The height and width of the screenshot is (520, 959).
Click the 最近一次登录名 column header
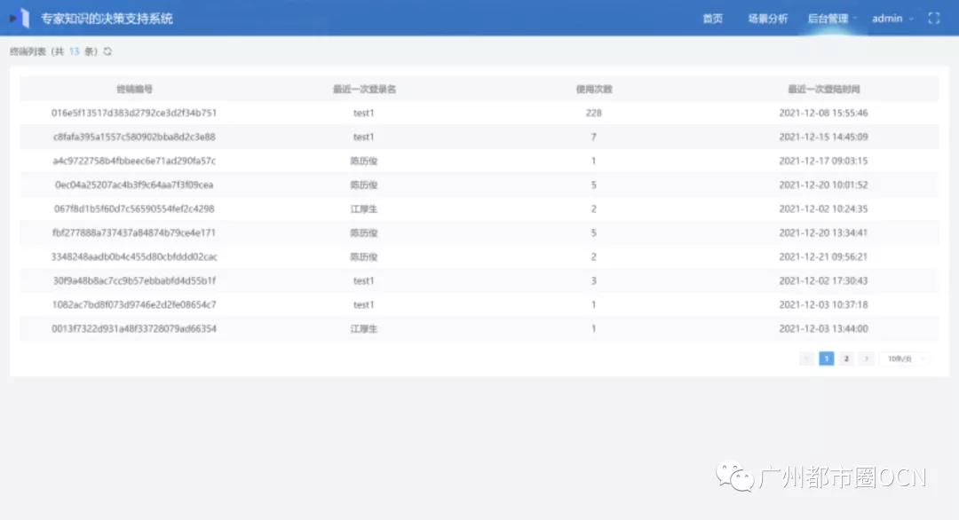pyautogui.click(x=364, y=89)
